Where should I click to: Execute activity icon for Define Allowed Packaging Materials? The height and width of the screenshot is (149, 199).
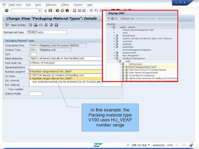point(127,73)
